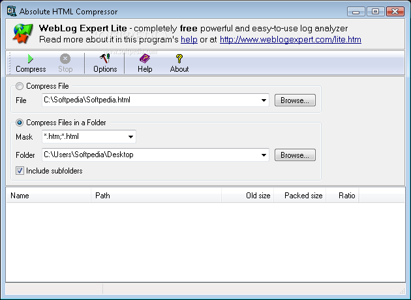411x300 pixels.
Task: Start compression with the Compress button
Action: [31, 63]
